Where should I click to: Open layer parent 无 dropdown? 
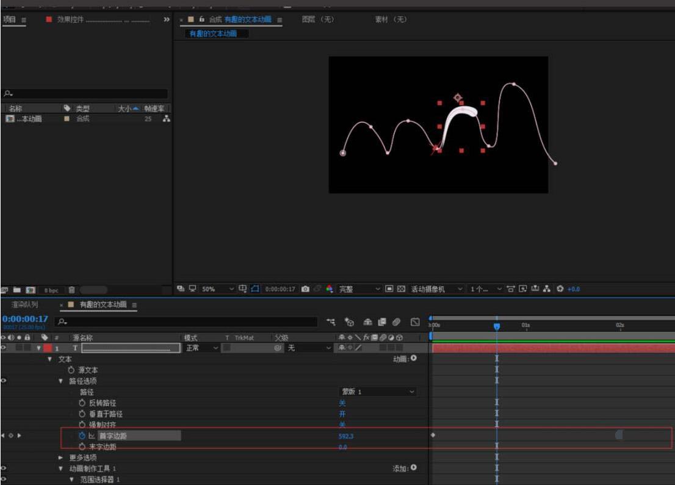pyautogui.click(x=309, y=348)
